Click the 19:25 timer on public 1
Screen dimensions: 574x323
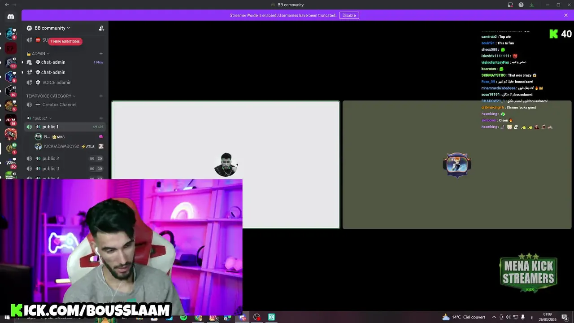(98, 127)
